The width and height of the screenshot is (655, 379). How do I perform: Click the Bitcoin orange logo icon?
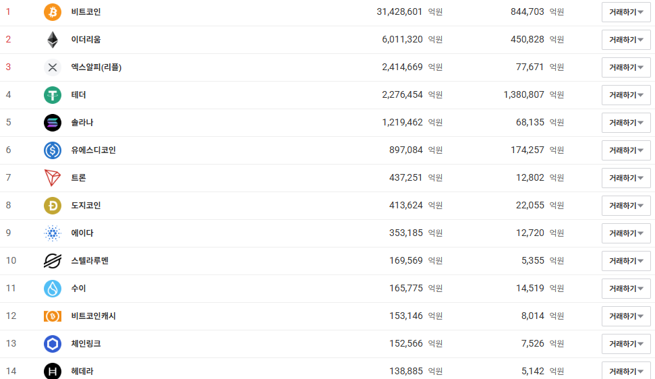pos(52,12)
